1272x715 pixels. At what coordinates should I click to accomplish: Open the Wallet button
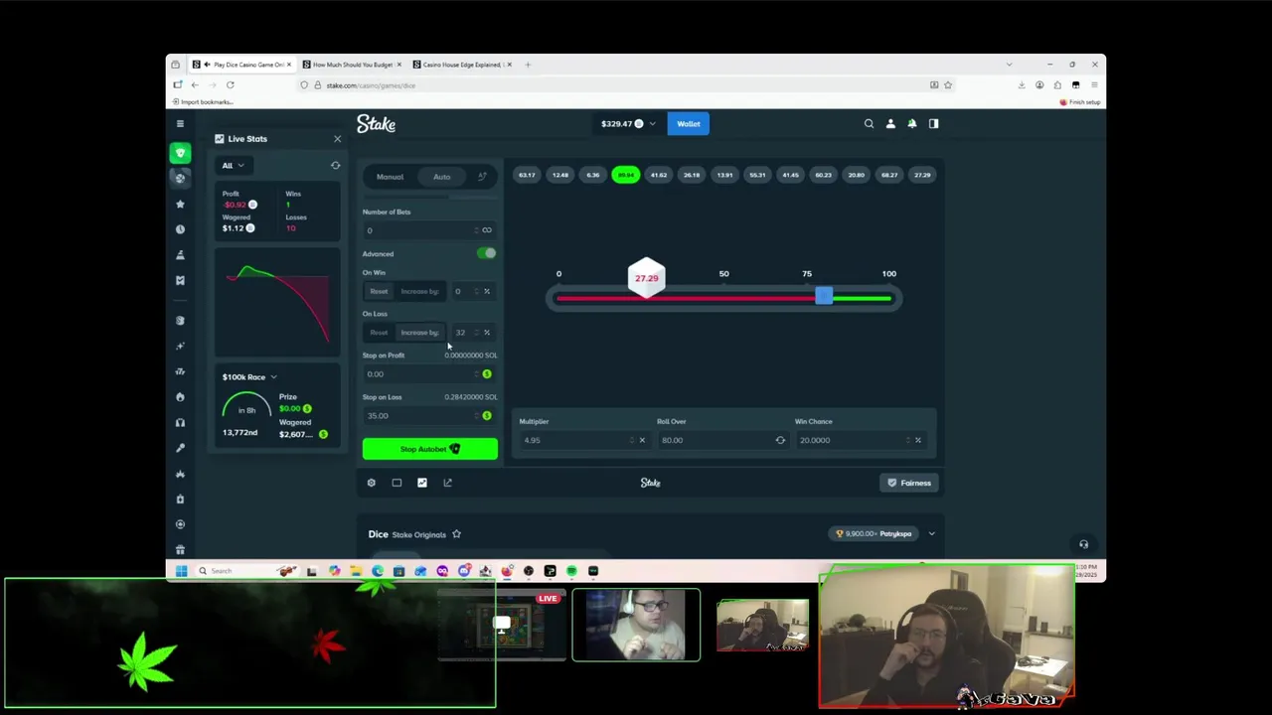688,124
